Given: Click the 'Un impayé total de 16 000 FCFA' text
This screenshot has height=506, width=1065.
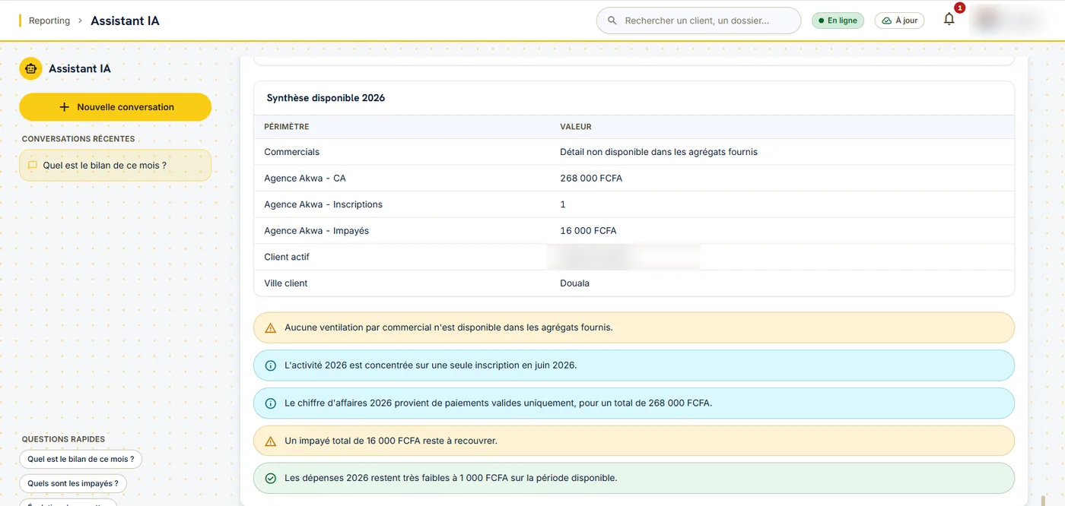Looking at the screenshot, I should coord(391,441).
